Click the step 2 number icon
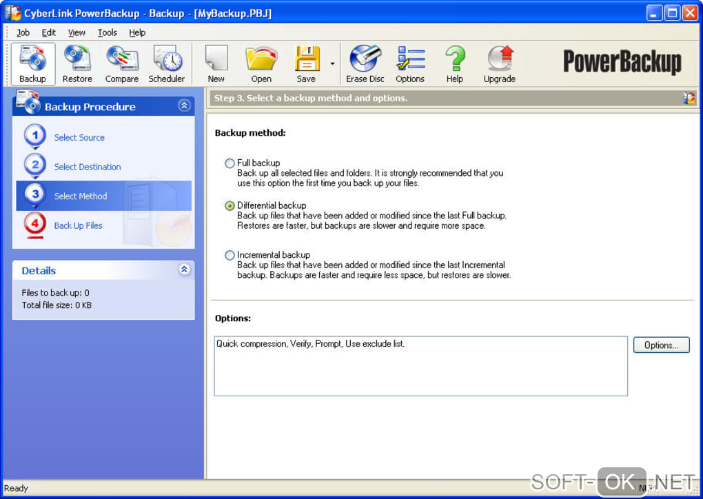703x499 pixels. click(35, 165)
